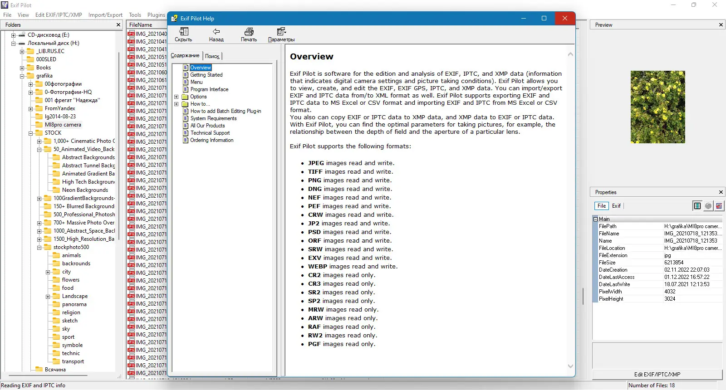
Task: Open the Tools menu
Action: coord(135,15)
